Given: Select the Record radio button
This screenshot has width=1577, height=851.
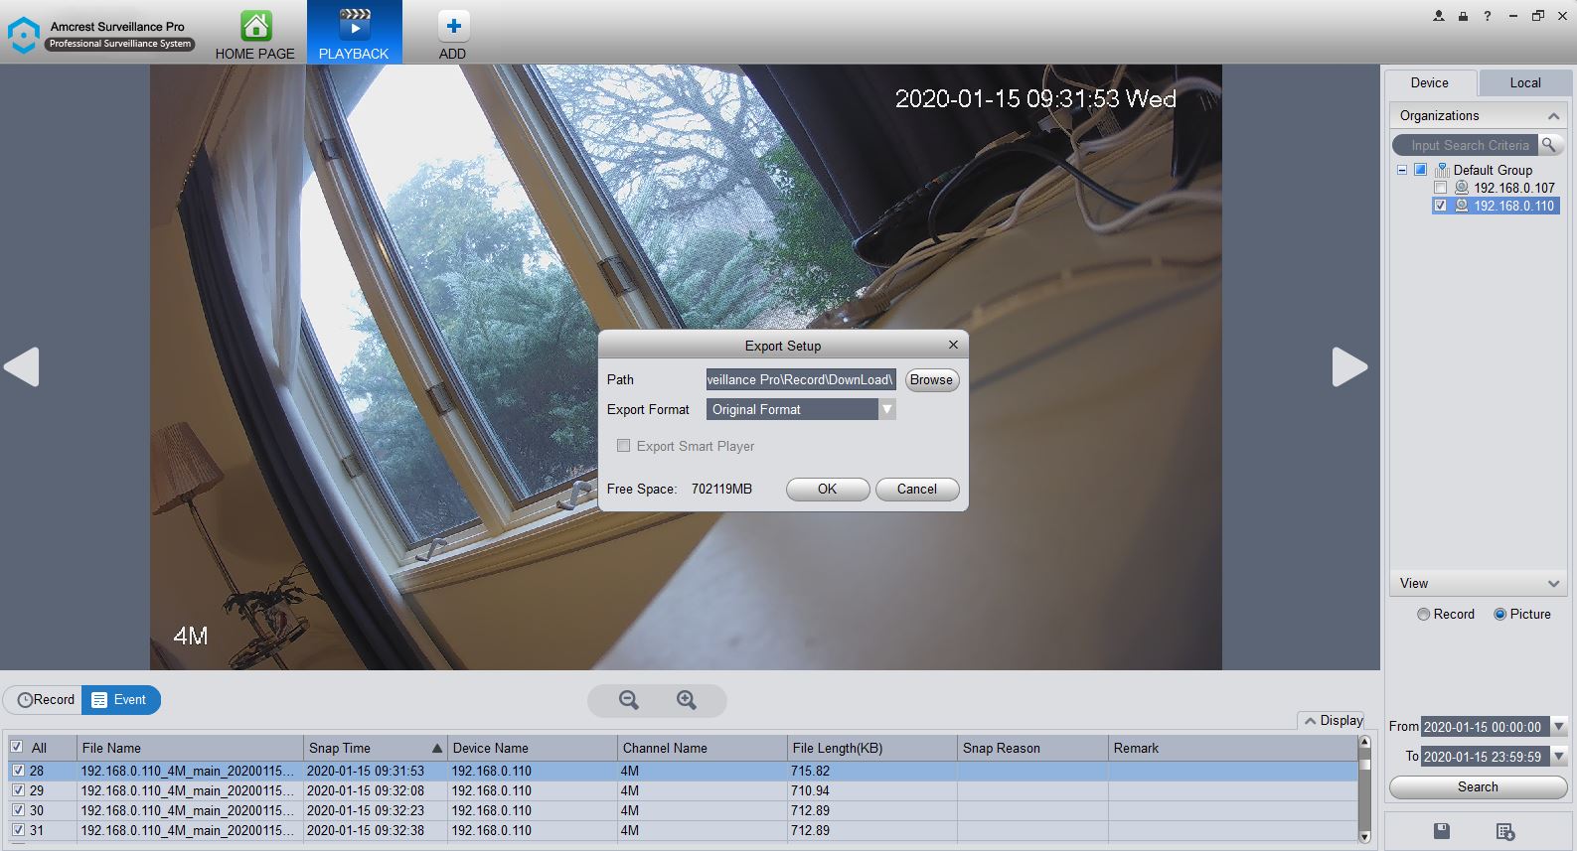Looking at the screenshot, I should 1423,615.
